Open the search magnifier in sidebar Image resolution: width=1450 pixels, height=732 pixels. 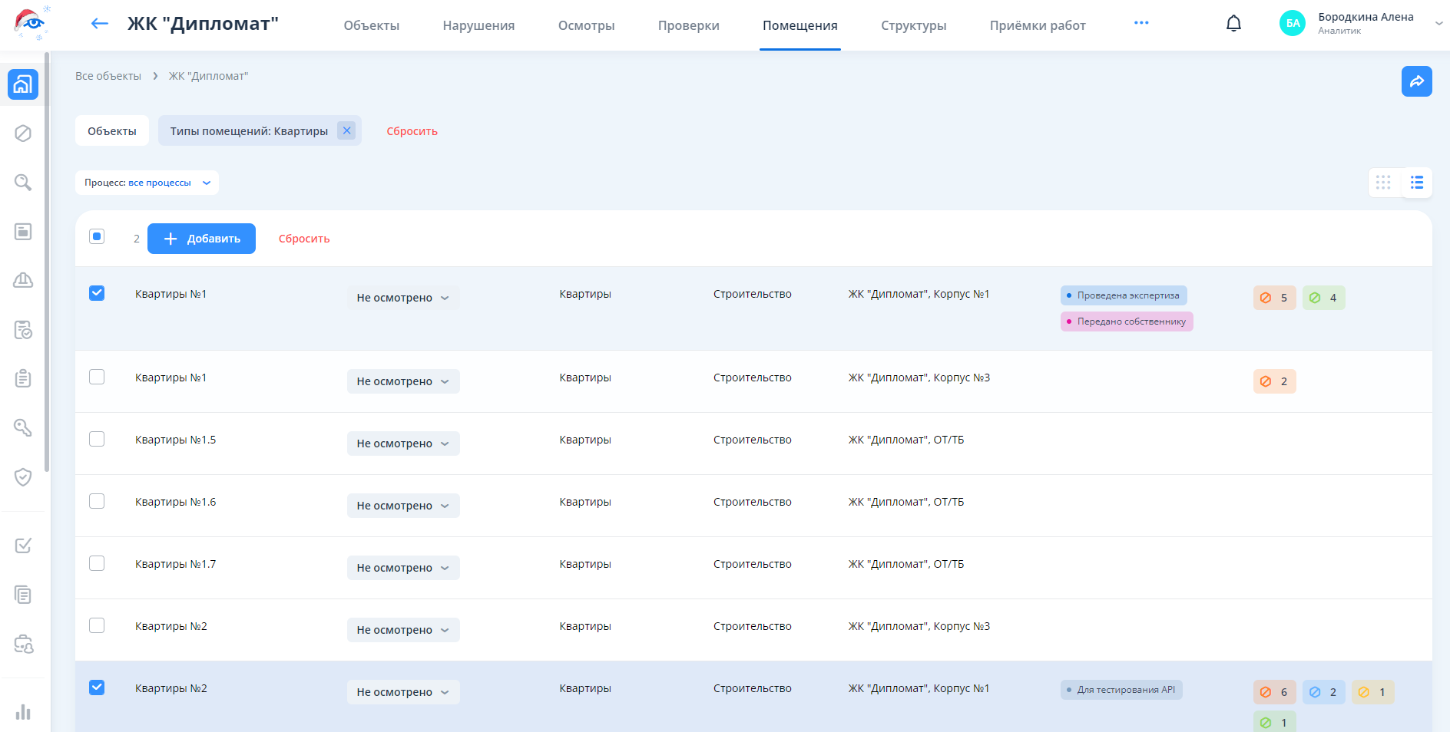(x=23, y=183)
